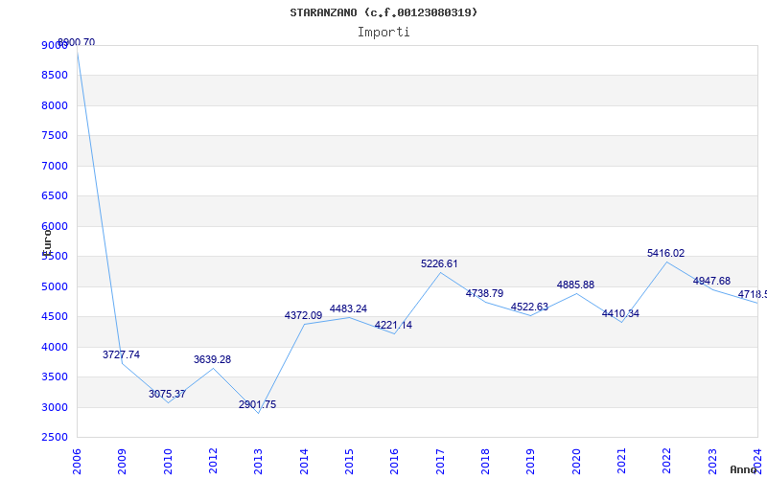Select the 3075.37 data label
Screen dimensions: 767x479
[x=167, y=394]
